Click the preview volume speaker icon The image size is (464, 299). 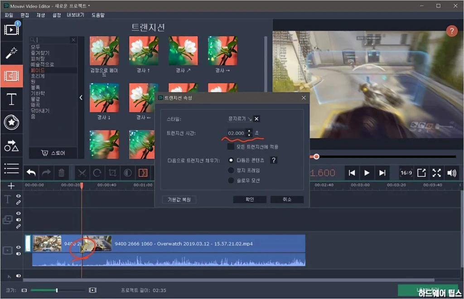pyautogui.click(x=452, y=173)
